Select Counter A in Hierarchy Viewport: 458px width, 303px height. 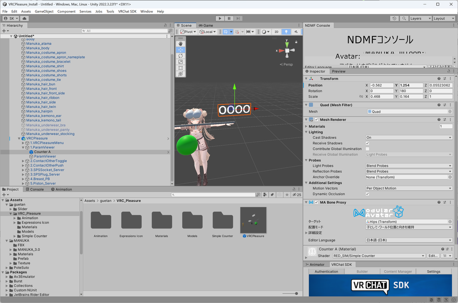42,152
